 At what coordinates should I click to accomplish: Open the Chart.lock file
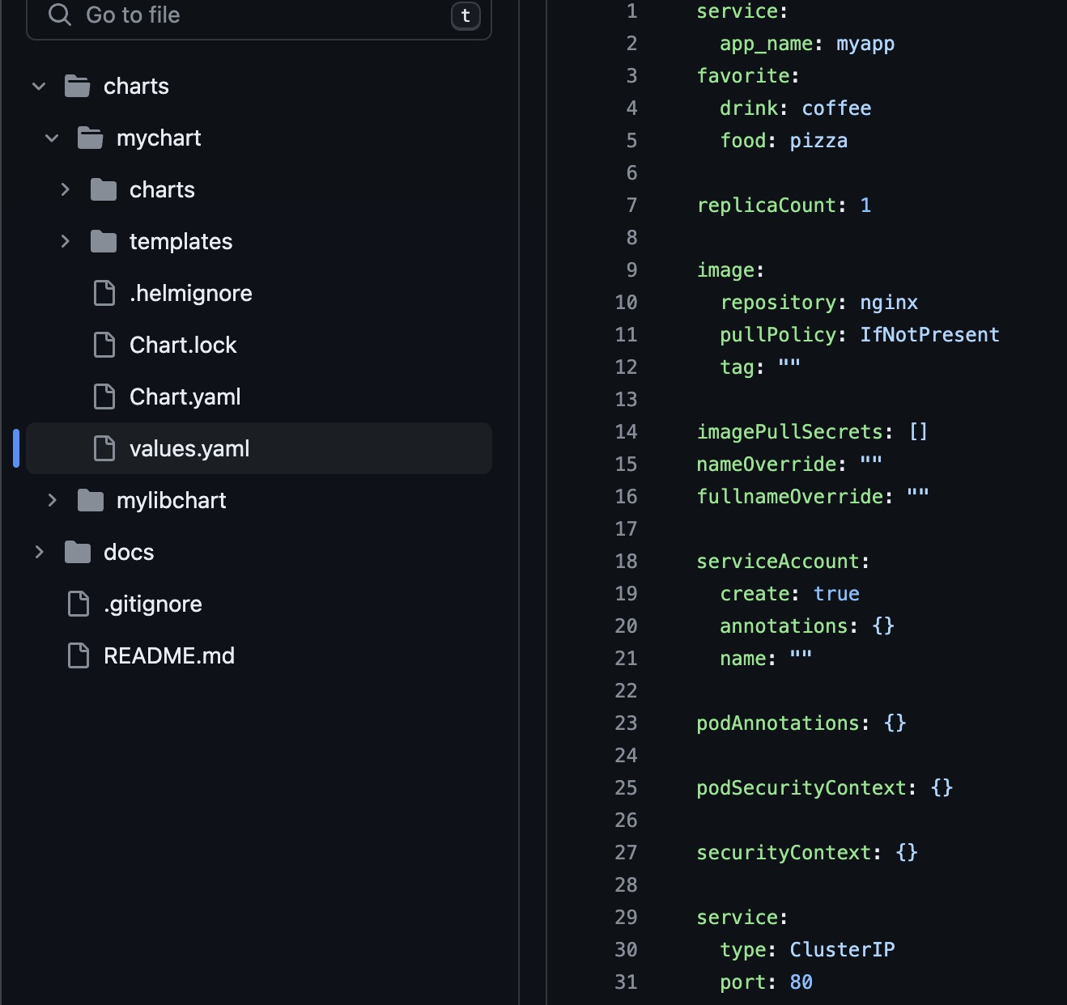[x=183, y=345]
